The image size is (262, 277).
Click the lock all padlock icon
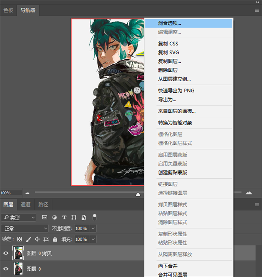55,239
